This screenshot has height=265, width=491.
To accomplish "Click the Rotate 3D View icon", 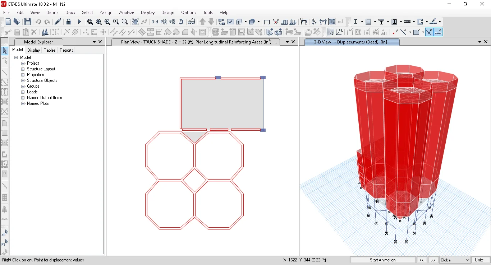I will pos(181,22).
